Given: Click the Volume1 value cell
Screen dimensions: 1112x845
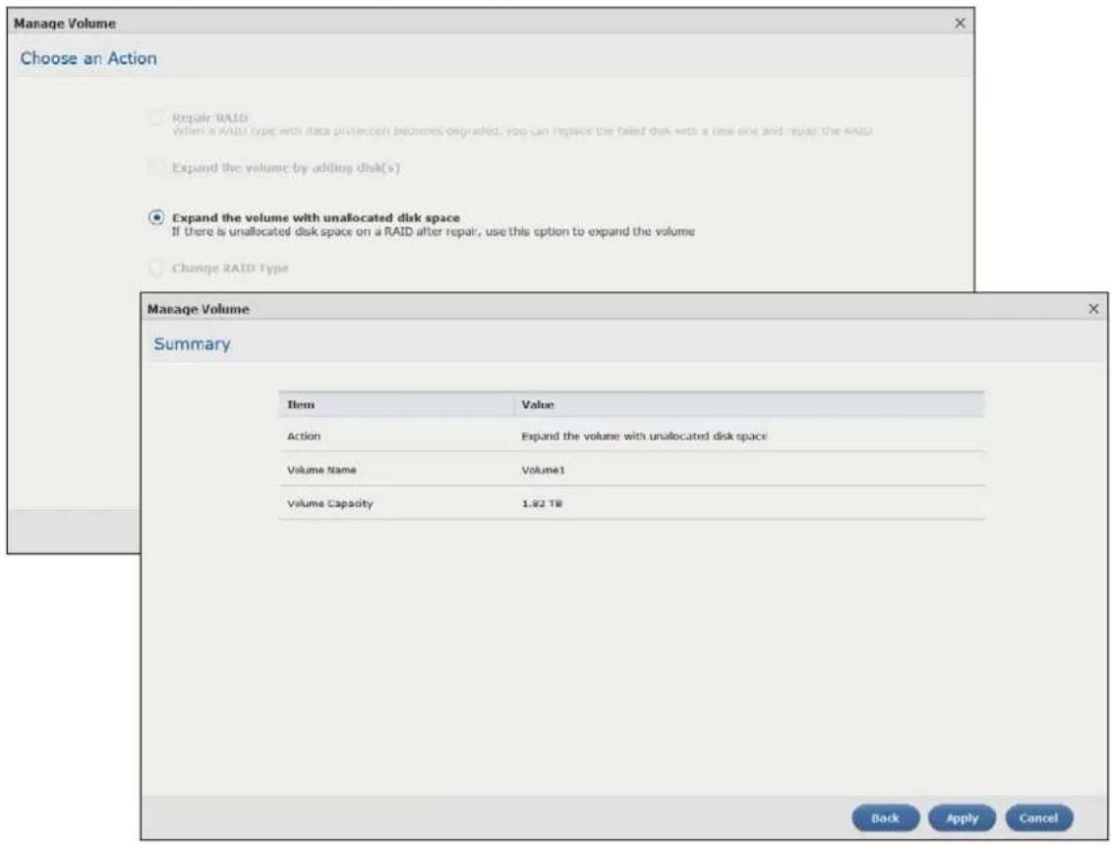Looking at the screenshot, I should [544, 469].
